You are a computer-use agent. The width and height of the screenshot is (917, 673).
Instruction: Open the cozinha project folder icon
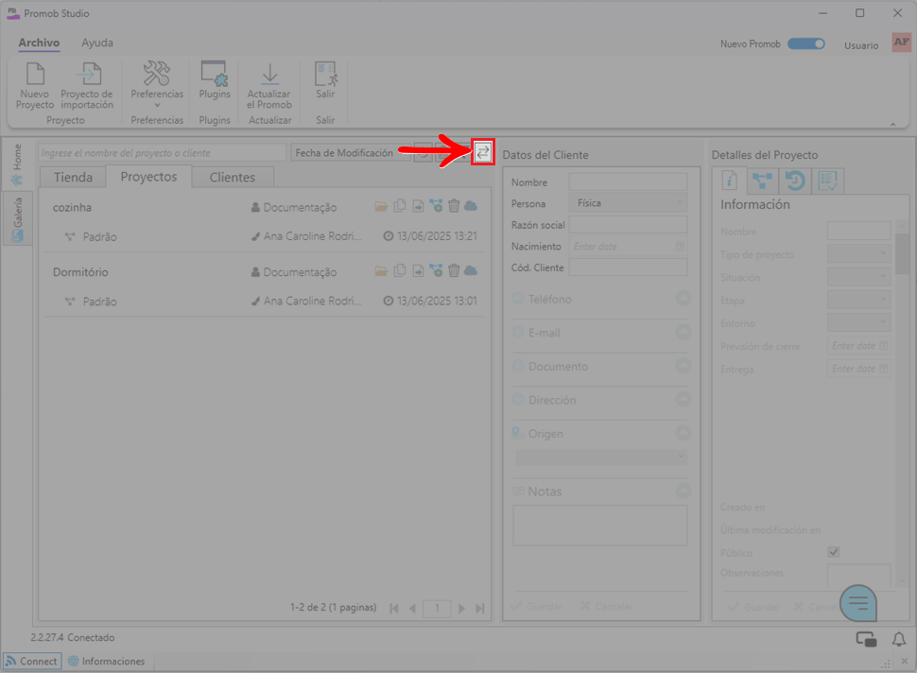point(381,206)
